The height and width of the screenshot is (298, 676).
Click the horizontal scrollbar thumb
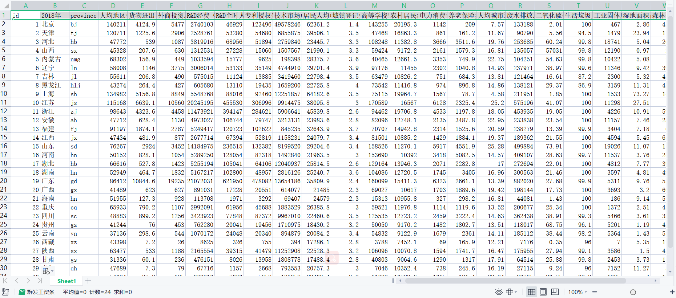tap(515, 281)
